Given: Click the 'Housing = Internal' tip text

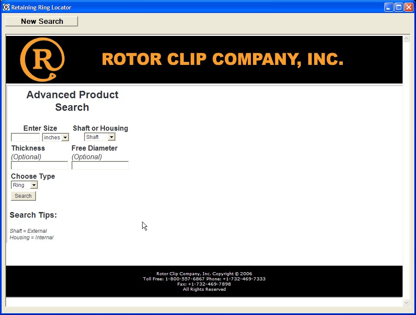Looking at the screenshot, I should [31, 238].
